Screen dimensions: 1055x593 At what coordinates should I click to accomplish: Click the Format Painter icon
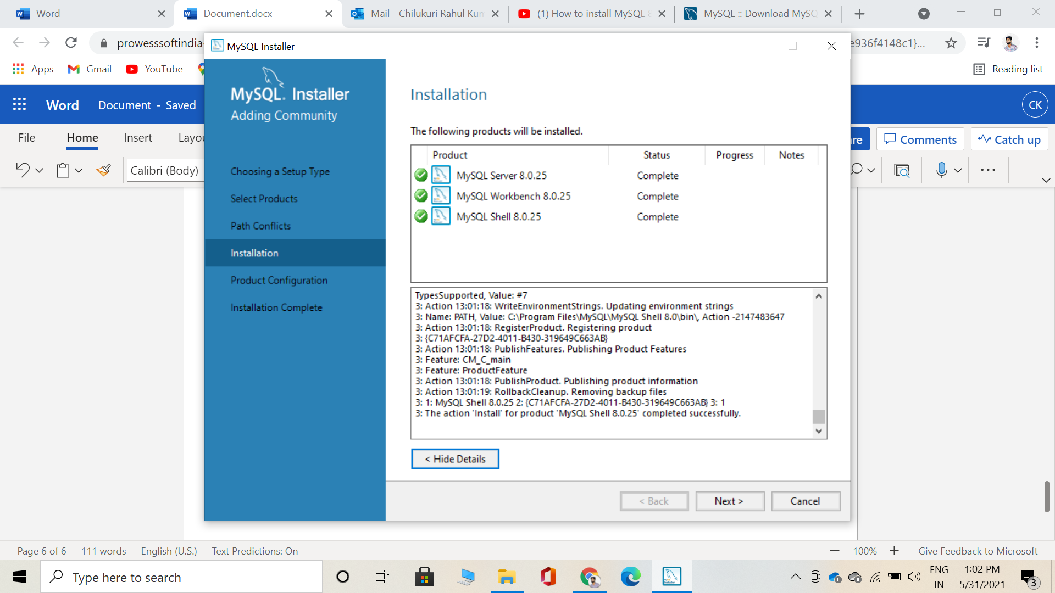click(104, 170)
